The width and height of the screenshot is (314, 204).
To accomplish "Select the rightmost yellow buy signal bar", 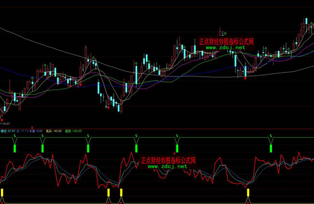I will coord(248,193).
